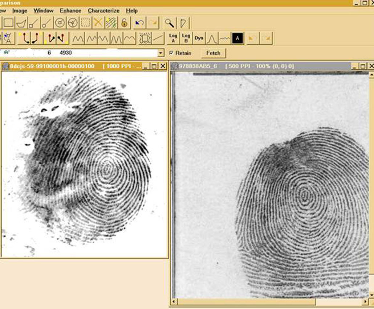
Task: Select the gold lock tool icon
Action: point(123,22)
